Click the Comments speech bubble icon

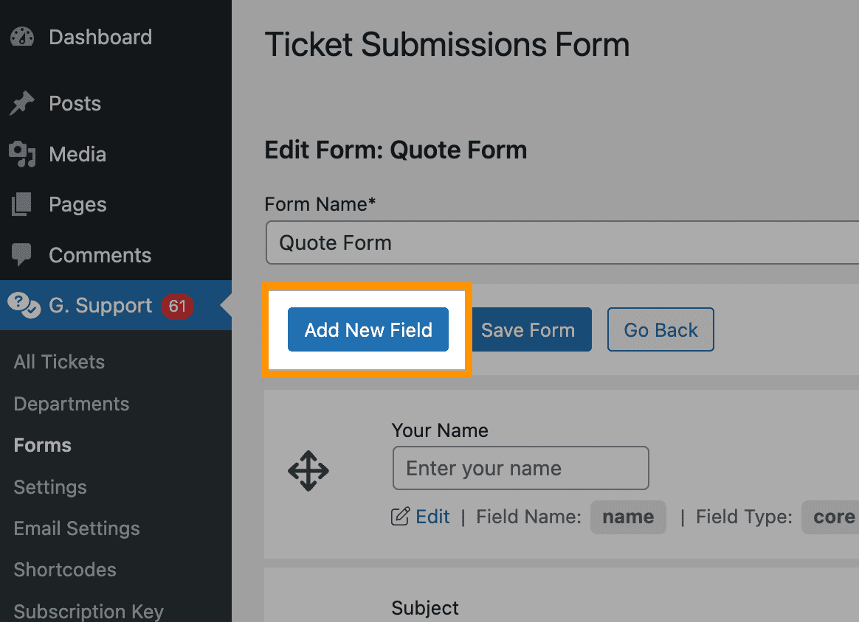pyautogui.click(x=21, y=255)
